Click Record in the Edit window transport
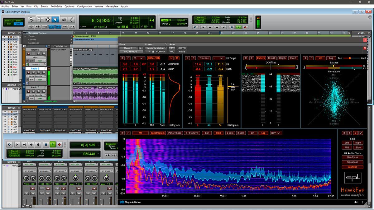 (245, 27)
